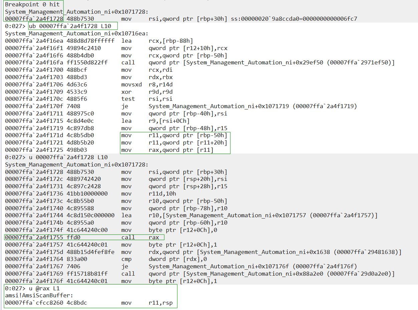Select the "mov rax,qword ptr [r11]" instruction
This screenshot has width=418, height=310.
(167, 150)
